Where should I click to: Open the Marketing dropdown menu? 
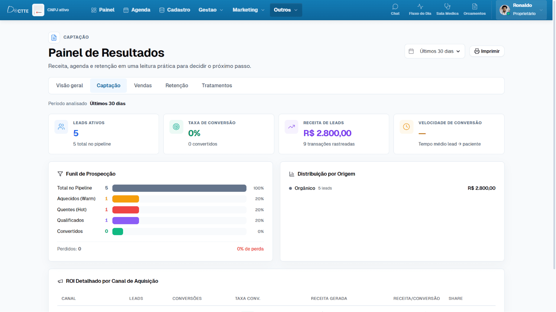point(248,10)
